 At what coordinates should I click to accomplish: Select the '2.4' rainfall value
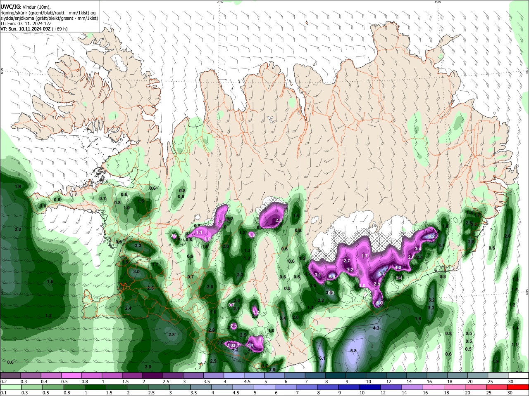[128, 308]
